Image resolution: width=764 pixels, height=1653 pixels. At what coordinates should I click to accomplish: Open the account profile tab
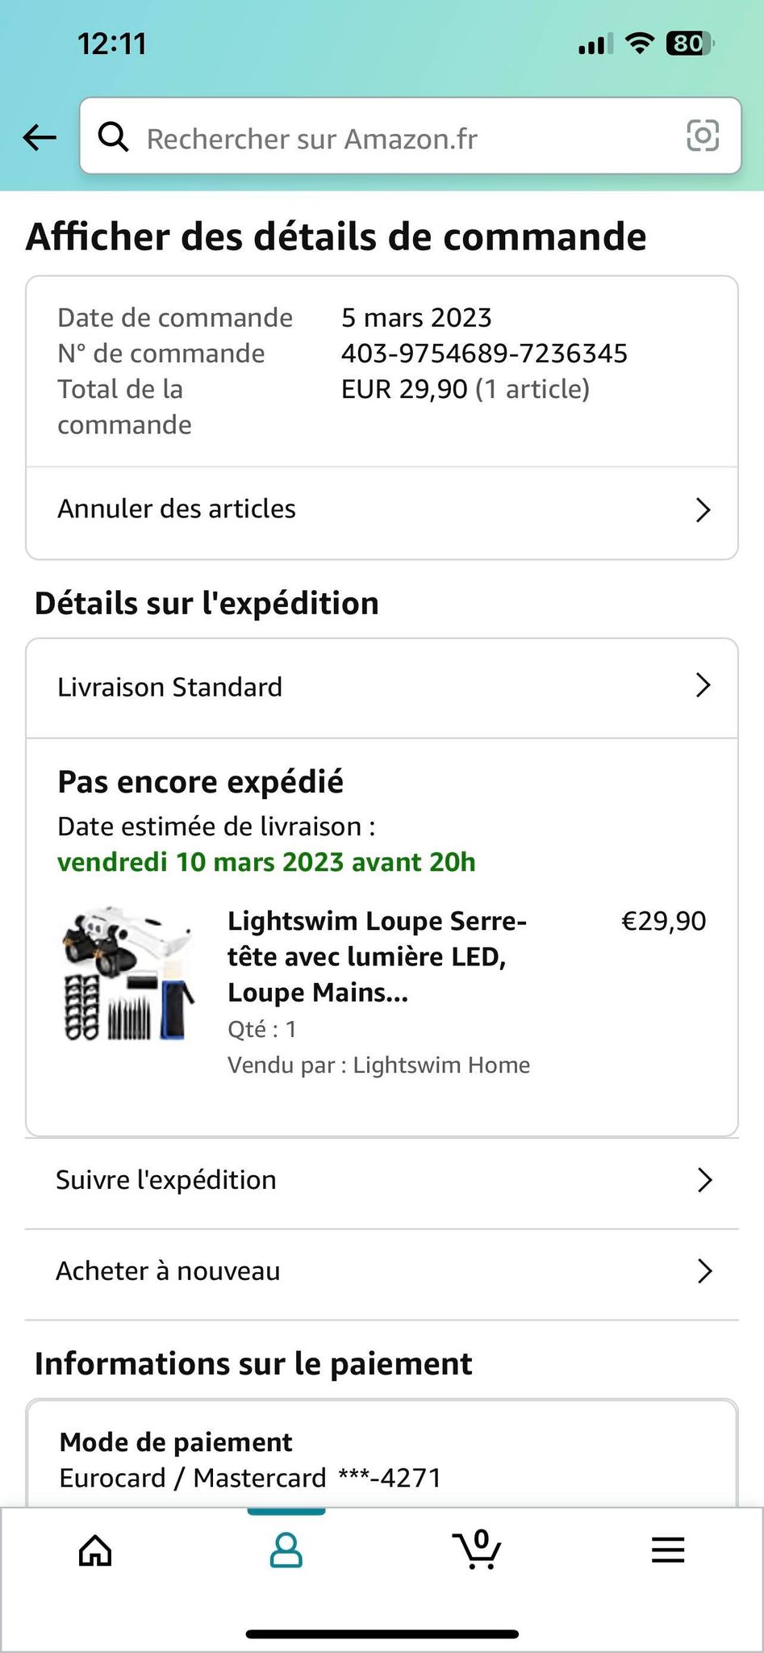pos(286,1550)
